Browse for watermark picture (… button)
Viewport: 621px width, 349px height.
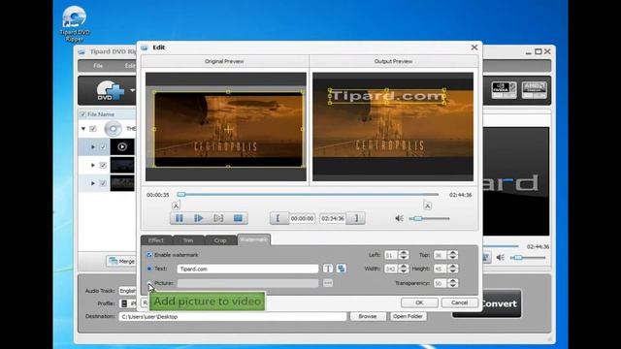pos(328,283)
